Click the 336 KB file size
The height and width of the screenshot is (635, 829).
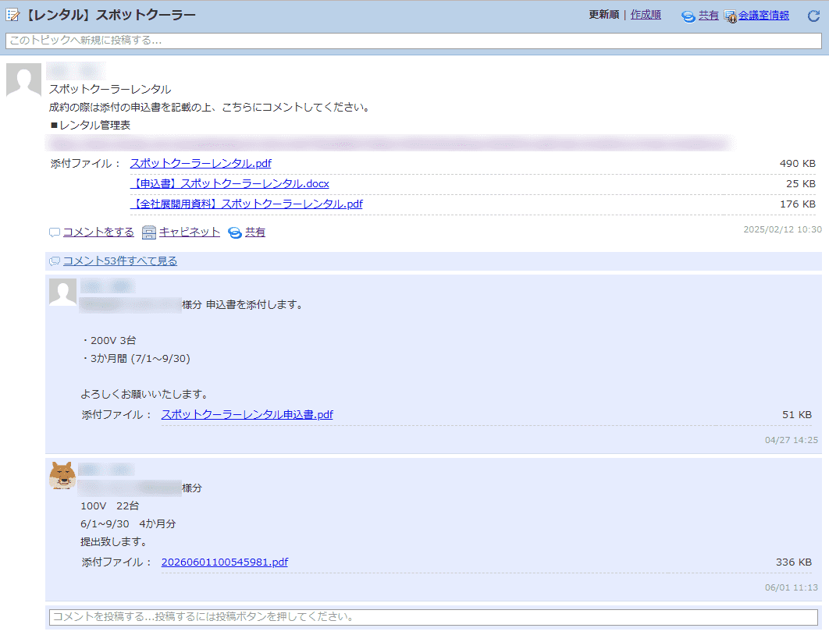(x=794, y=562)
